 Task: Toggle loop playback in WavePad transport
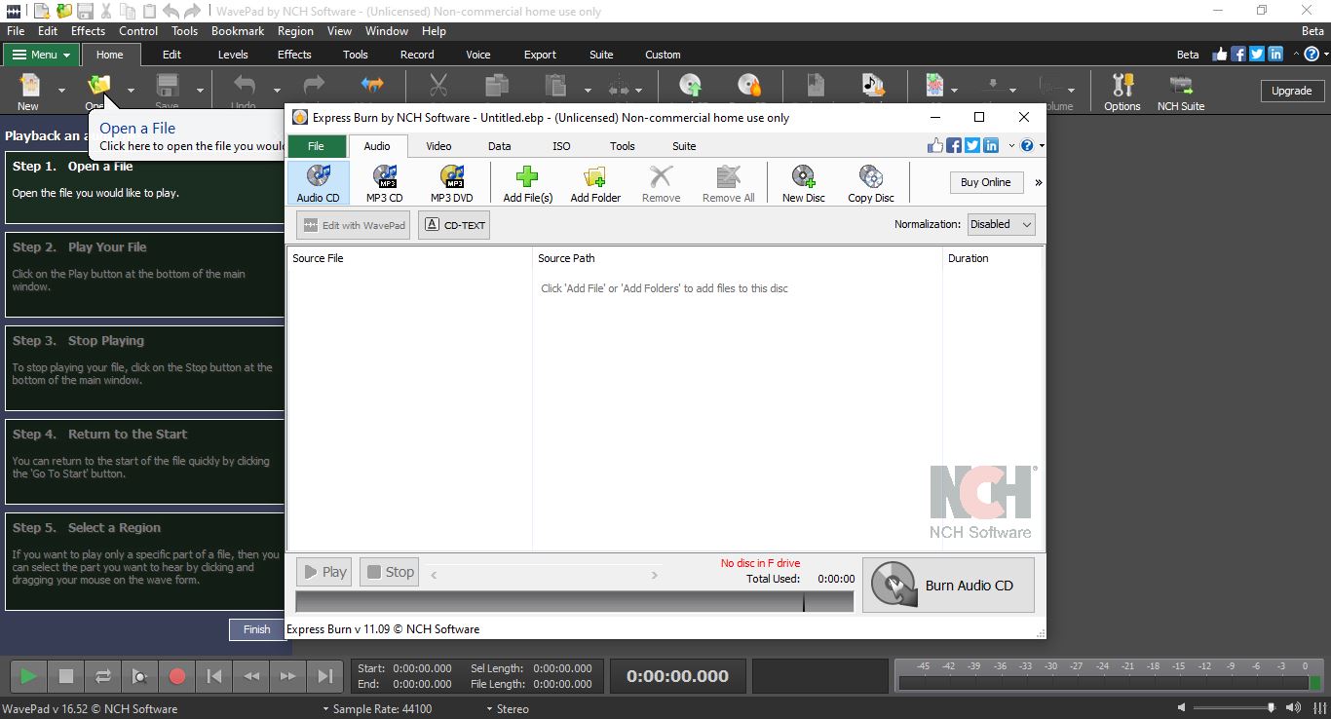pyautogui.click(x=102, y=675)
